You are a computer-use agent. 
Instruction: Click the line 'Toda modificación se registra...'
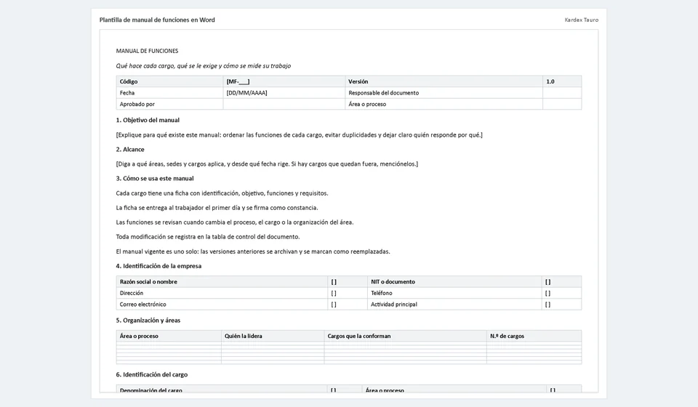pyautogui.click(x=208, y=237)
